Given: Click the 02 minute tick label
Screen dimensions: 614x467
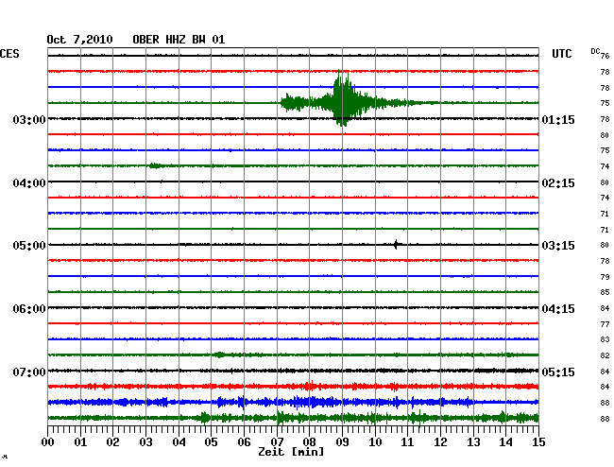Looking at the screenshot, I should coord(112,441).
